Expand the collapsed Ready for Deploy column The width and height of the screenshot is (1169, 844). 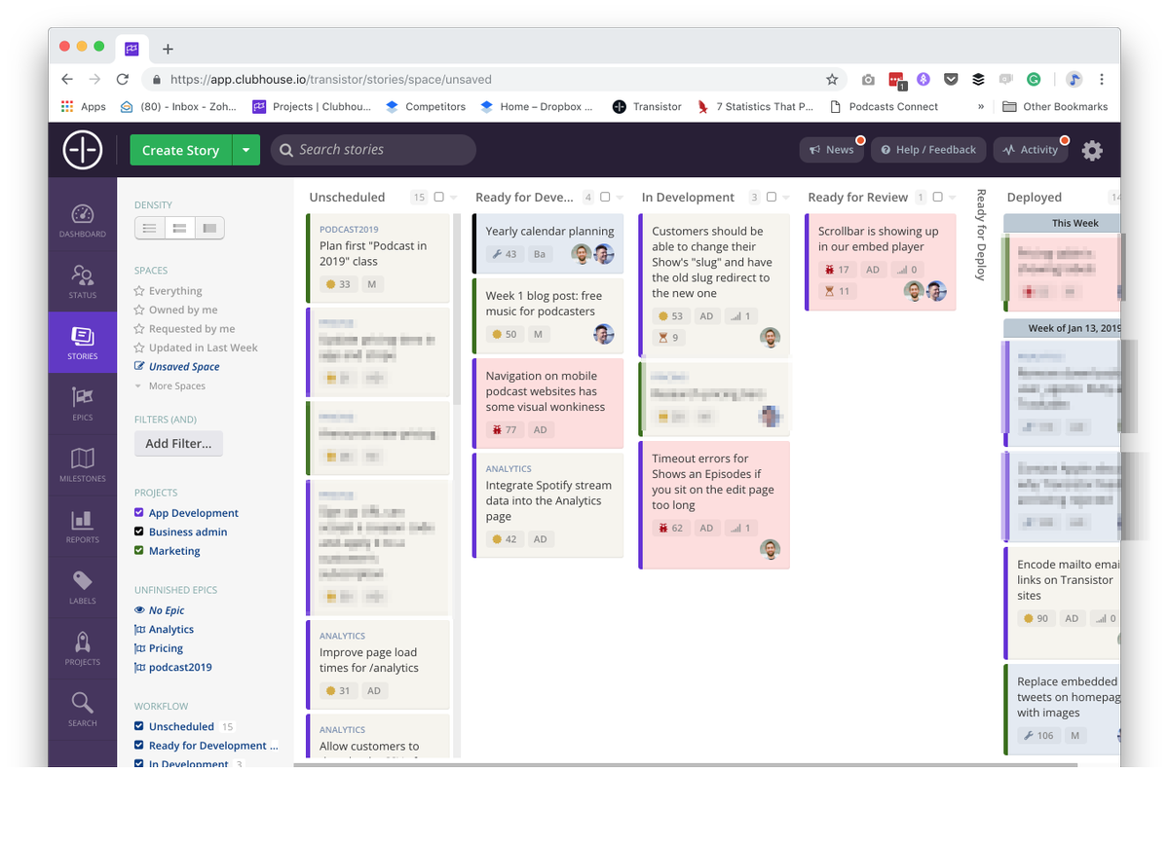pyautogui.click(x=981, y=235)
